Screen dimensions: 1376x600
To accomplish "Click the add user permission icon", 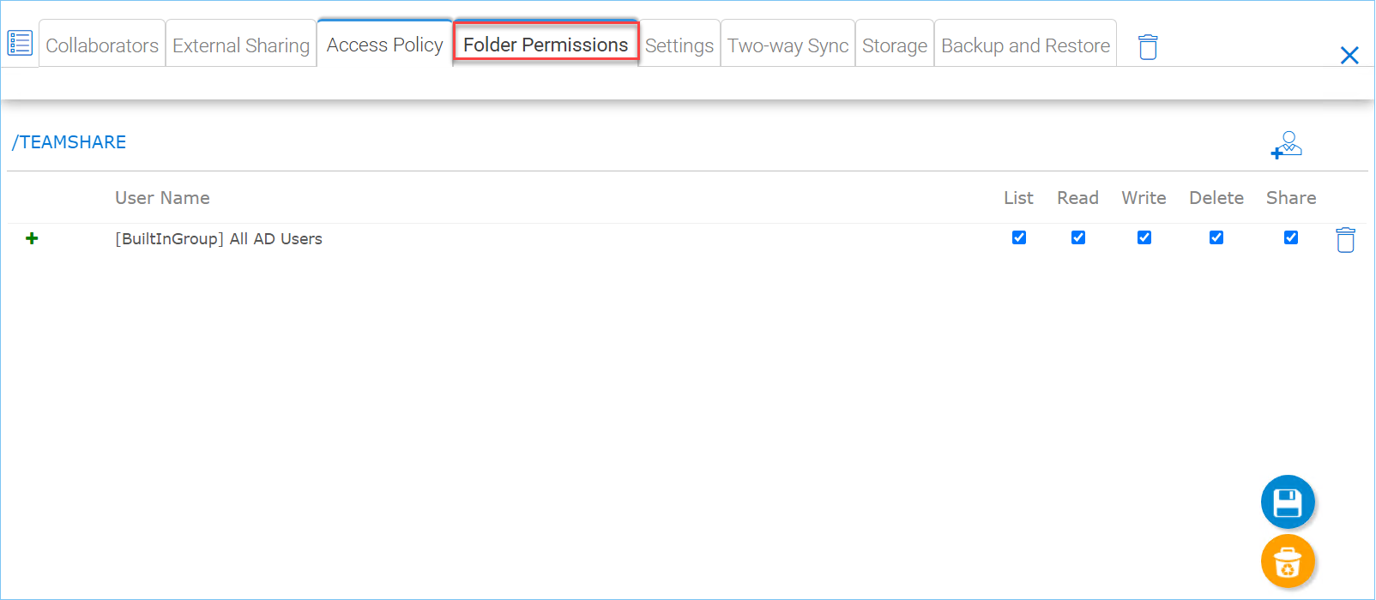I will pos(1286,145).
